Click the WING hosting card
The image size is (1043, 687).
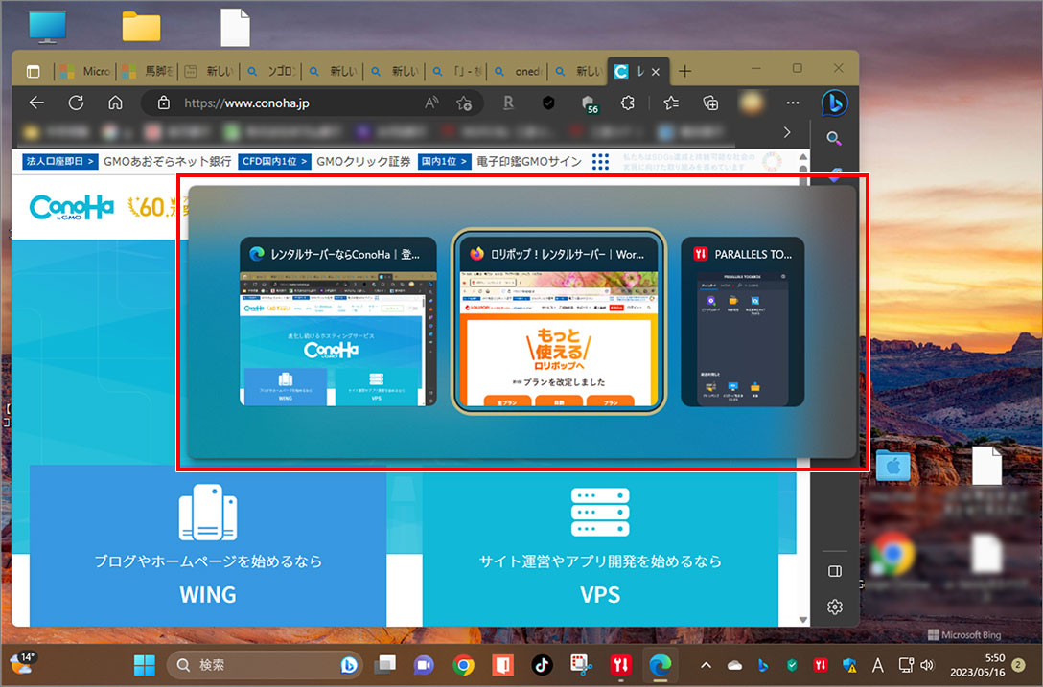207,545
